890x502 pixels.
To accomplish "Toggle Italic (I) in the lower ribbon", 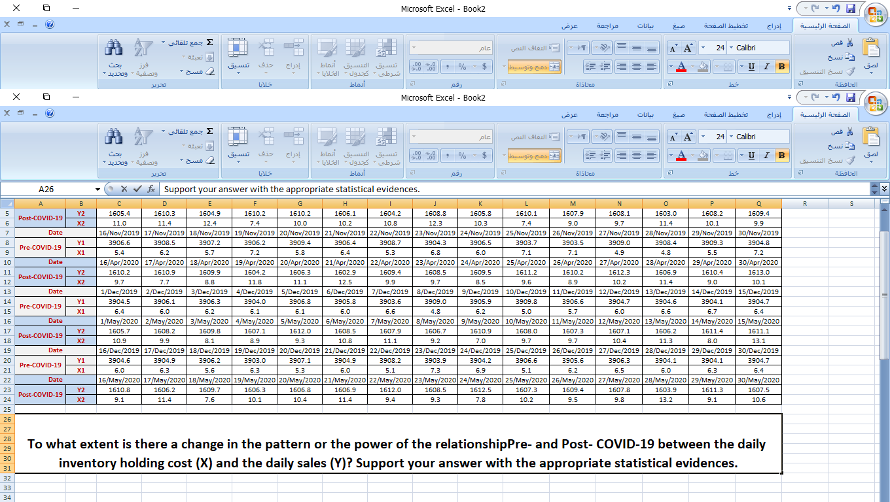I will coord(766,156).
